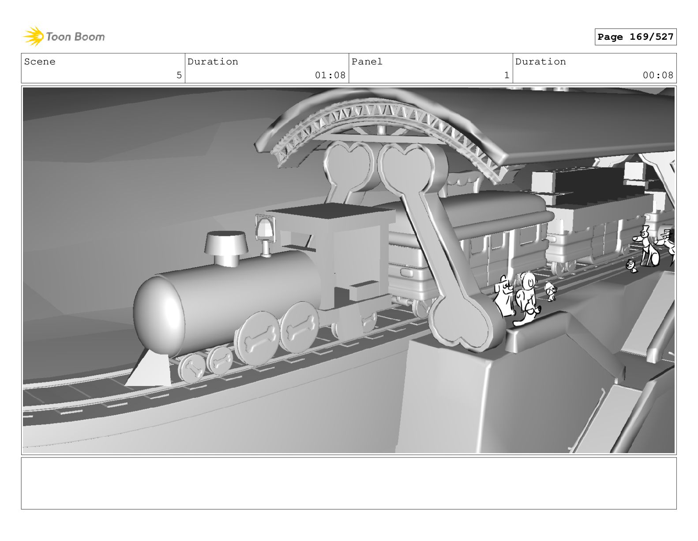The width and height of the screenshot is (698, 541).
Task: Click the scene number 5
Action: 179,75
